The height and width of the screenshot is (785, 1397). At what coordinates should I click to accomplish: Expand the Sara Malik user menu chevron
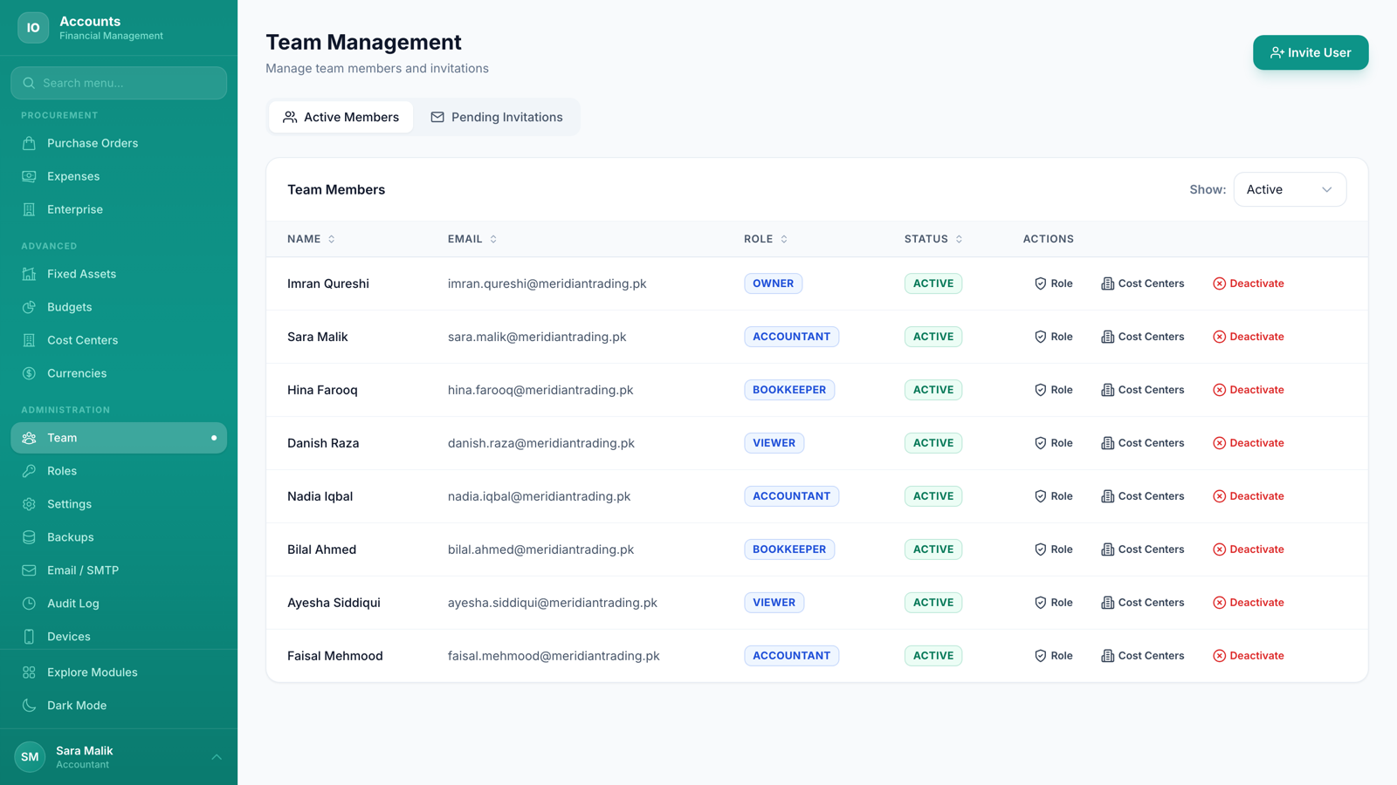coord(217,757)
